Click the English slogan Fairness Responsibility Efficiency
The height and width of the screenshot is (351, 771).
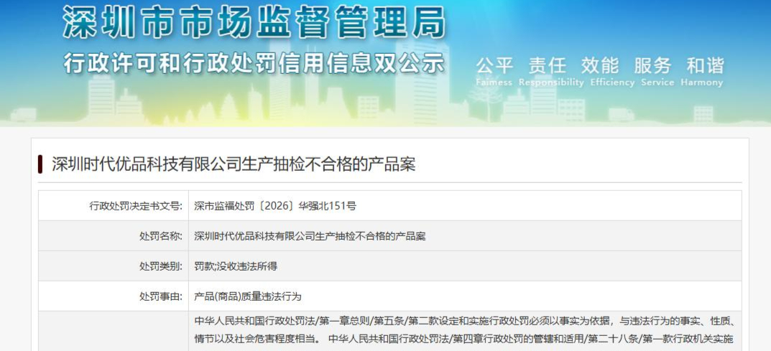click(x=599, y=83)
